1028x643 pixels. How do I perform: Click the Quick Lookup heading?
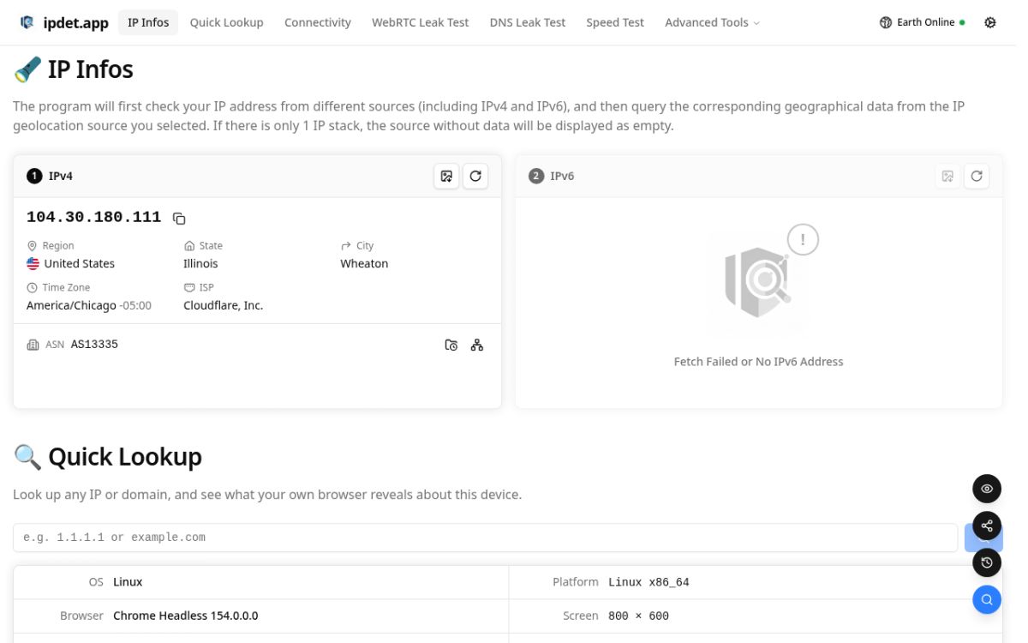125,457
